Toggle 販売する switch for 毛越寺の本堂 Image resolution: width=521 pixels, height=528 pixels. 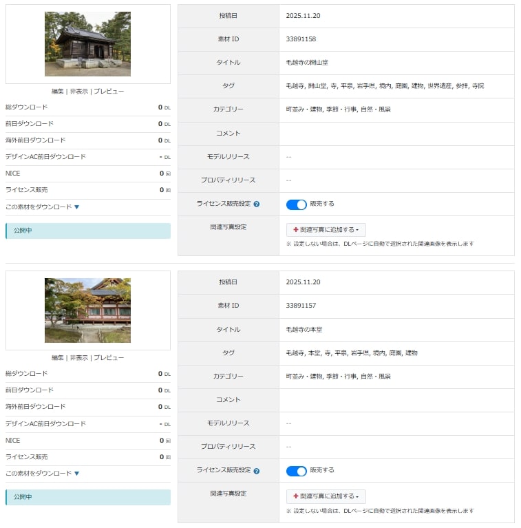coord(296,471)
